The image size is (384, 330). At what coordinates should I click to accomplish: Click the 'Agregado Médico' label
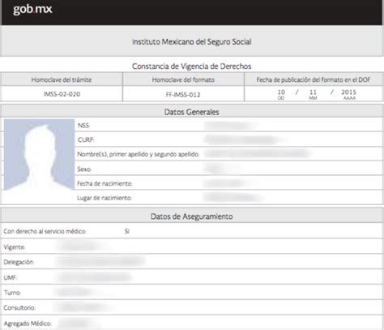[x=28, y=324]
